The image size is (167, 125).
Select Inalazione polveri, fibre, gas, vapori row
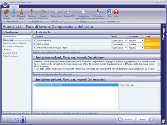point(52,48)
